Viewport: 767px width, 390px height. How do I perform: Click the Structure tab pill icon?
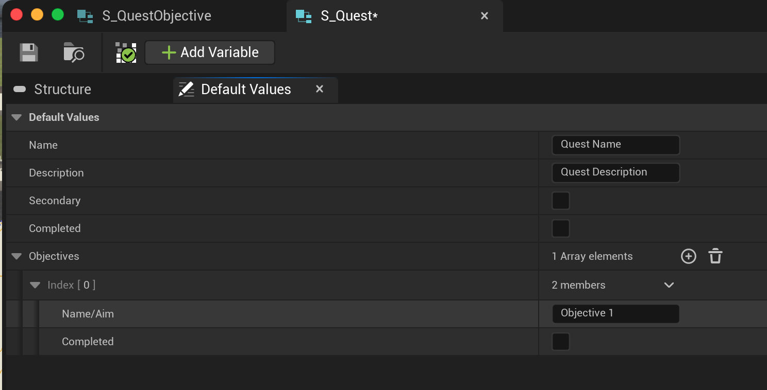[x=20, y=90]
